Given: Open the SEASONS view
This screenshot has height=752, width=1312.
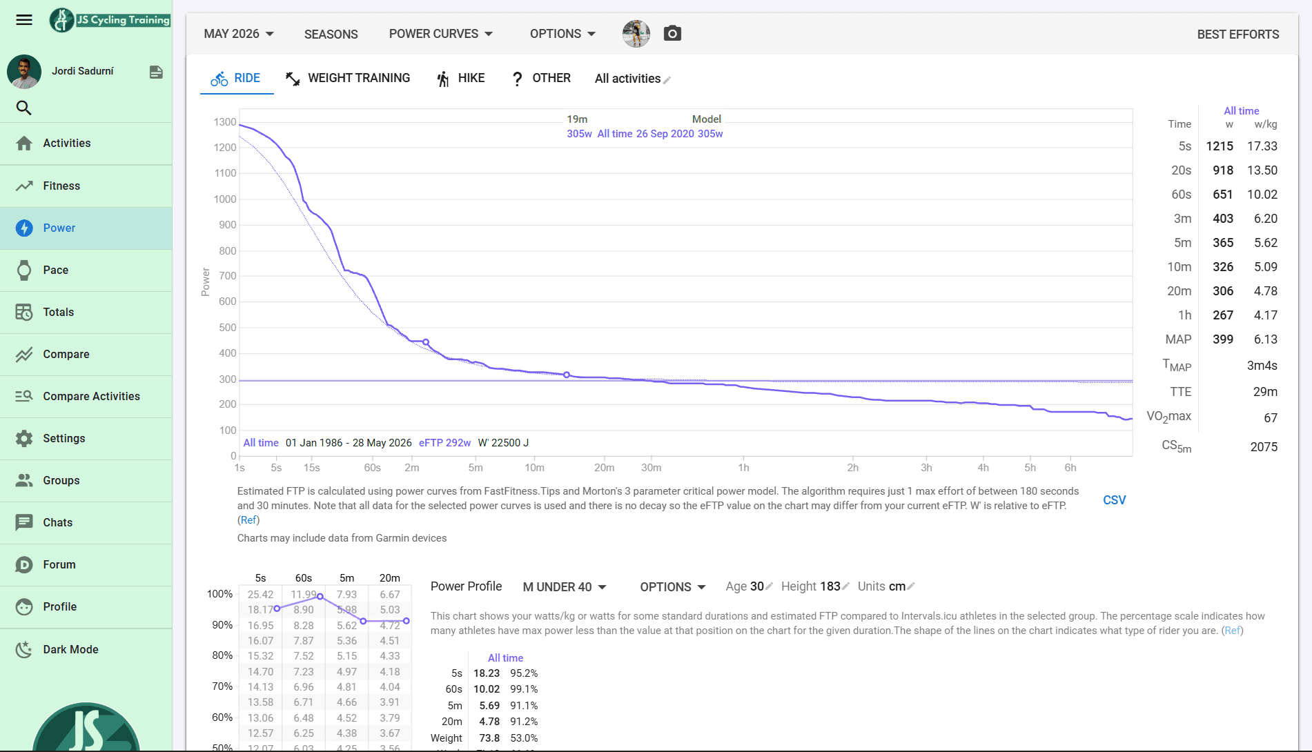Looking at the screenshot, I should [331, 34].
